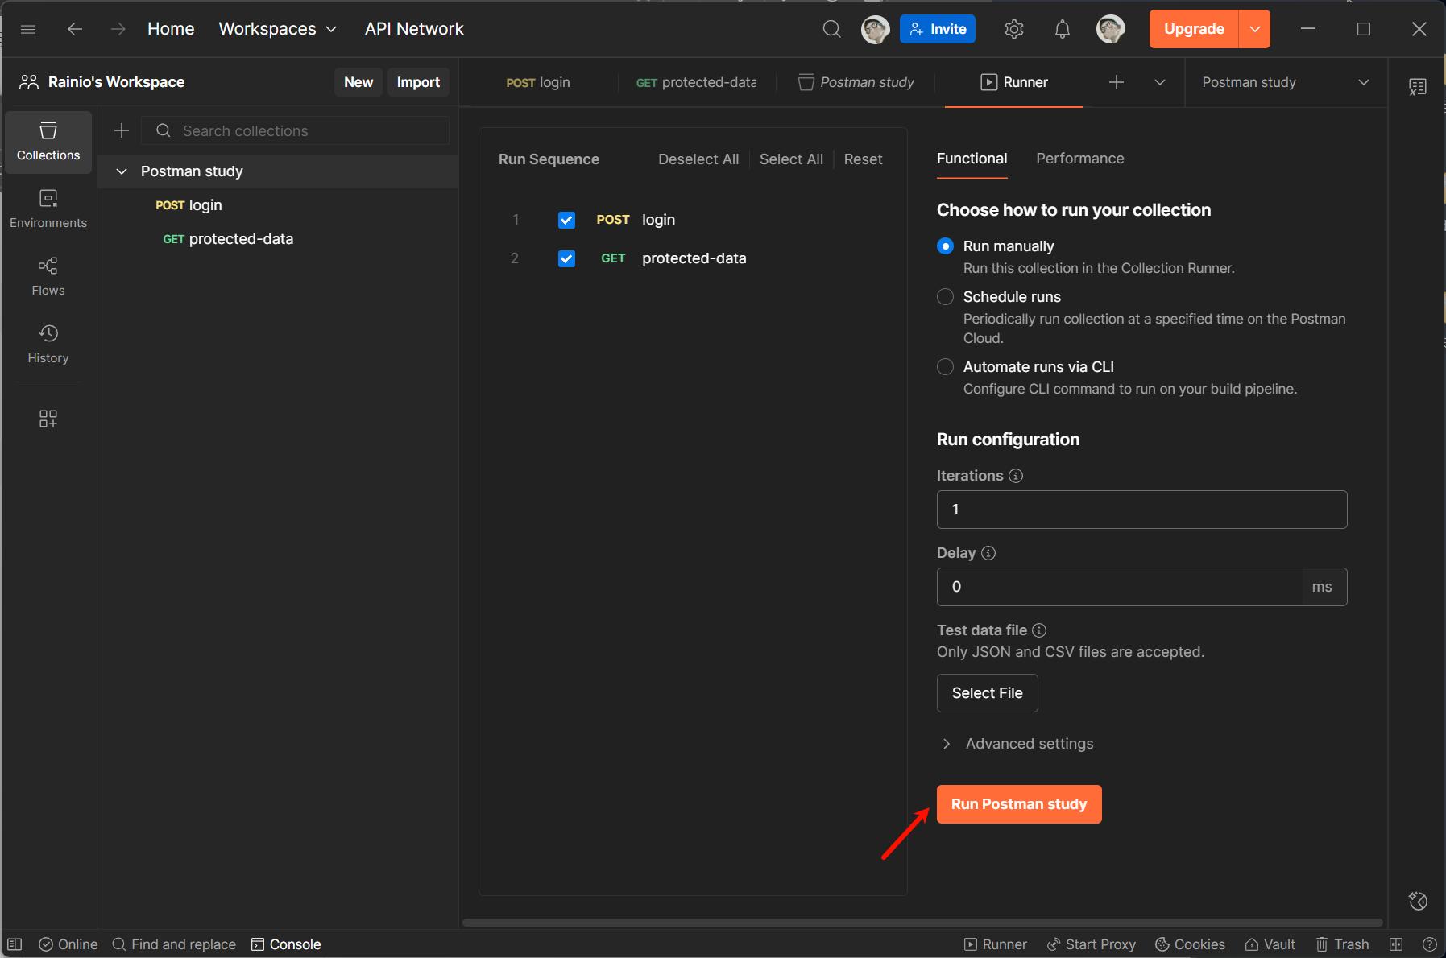Select the Schedule runs radio option
This screenshot has width=1446, height=958.
click(x=946, y=297)
